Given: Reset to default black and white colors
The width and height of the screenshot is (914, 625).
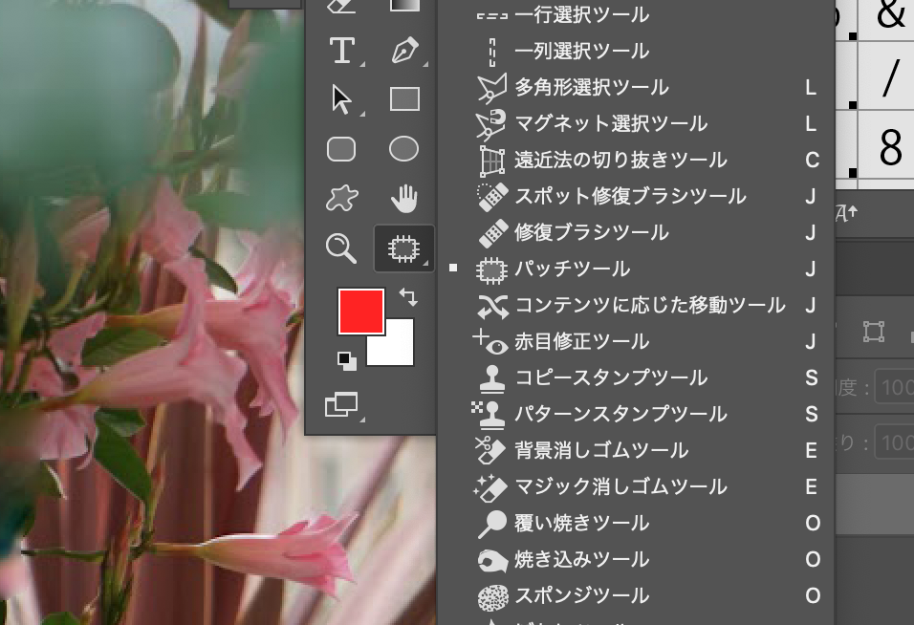Looking at the screenshot, I should (346, 361).
